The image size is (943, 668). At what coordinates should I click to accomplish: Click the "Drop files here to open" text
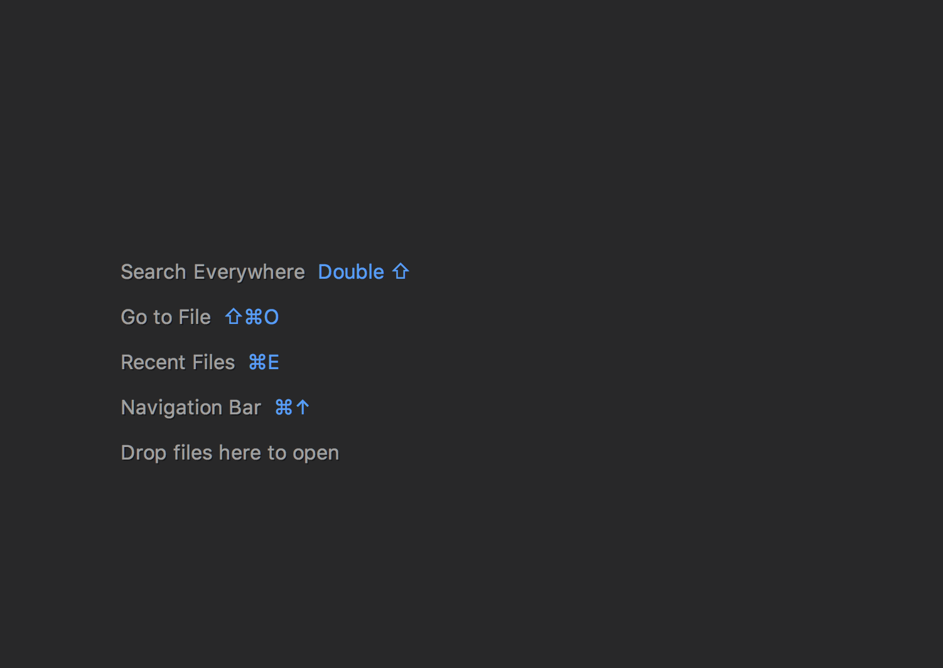coord(230,453)
